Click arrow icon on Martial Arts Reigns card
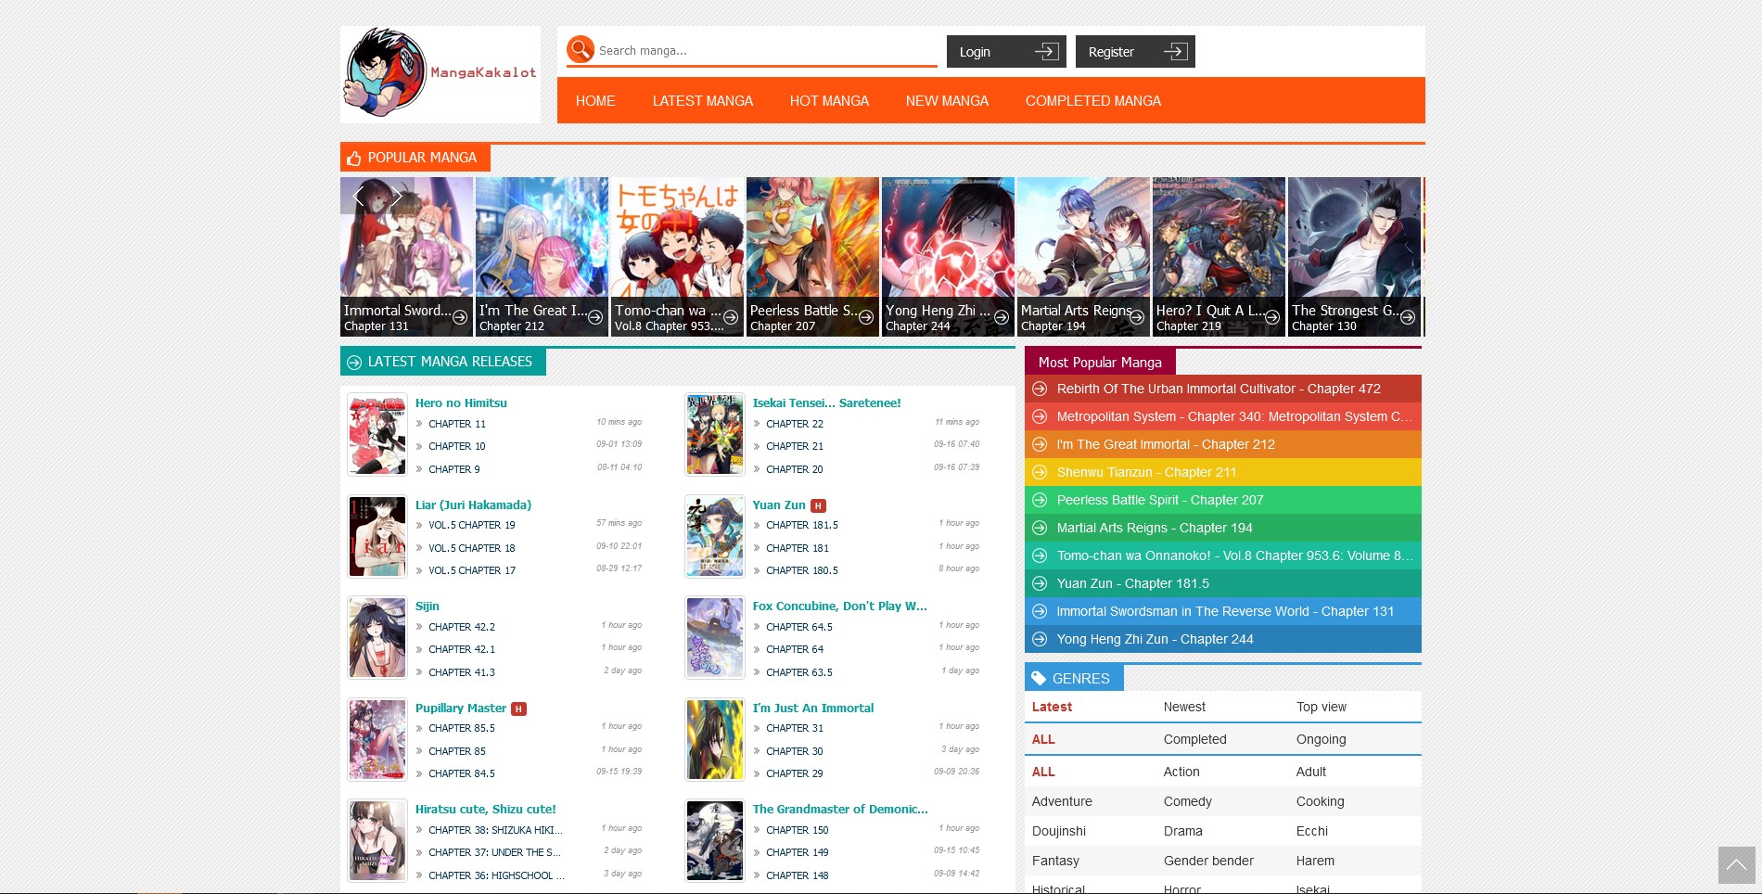1762x894 pixels. click(x=1137, y=317)
